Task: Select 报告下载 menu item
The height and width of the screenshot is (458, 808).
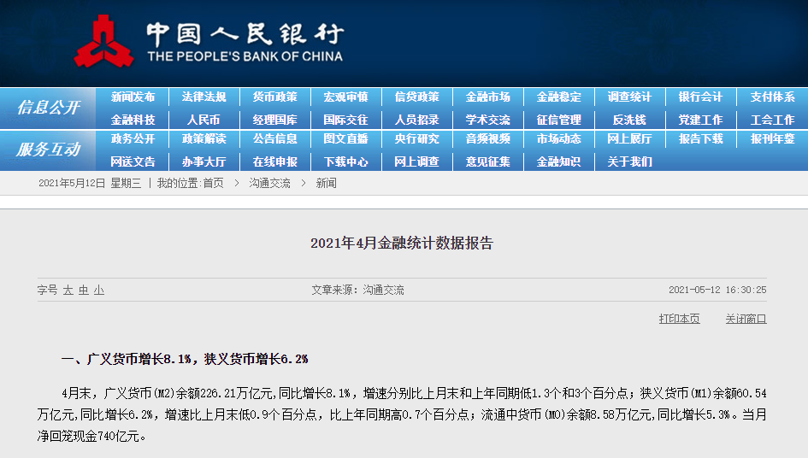Action: (x=701, y=139)
